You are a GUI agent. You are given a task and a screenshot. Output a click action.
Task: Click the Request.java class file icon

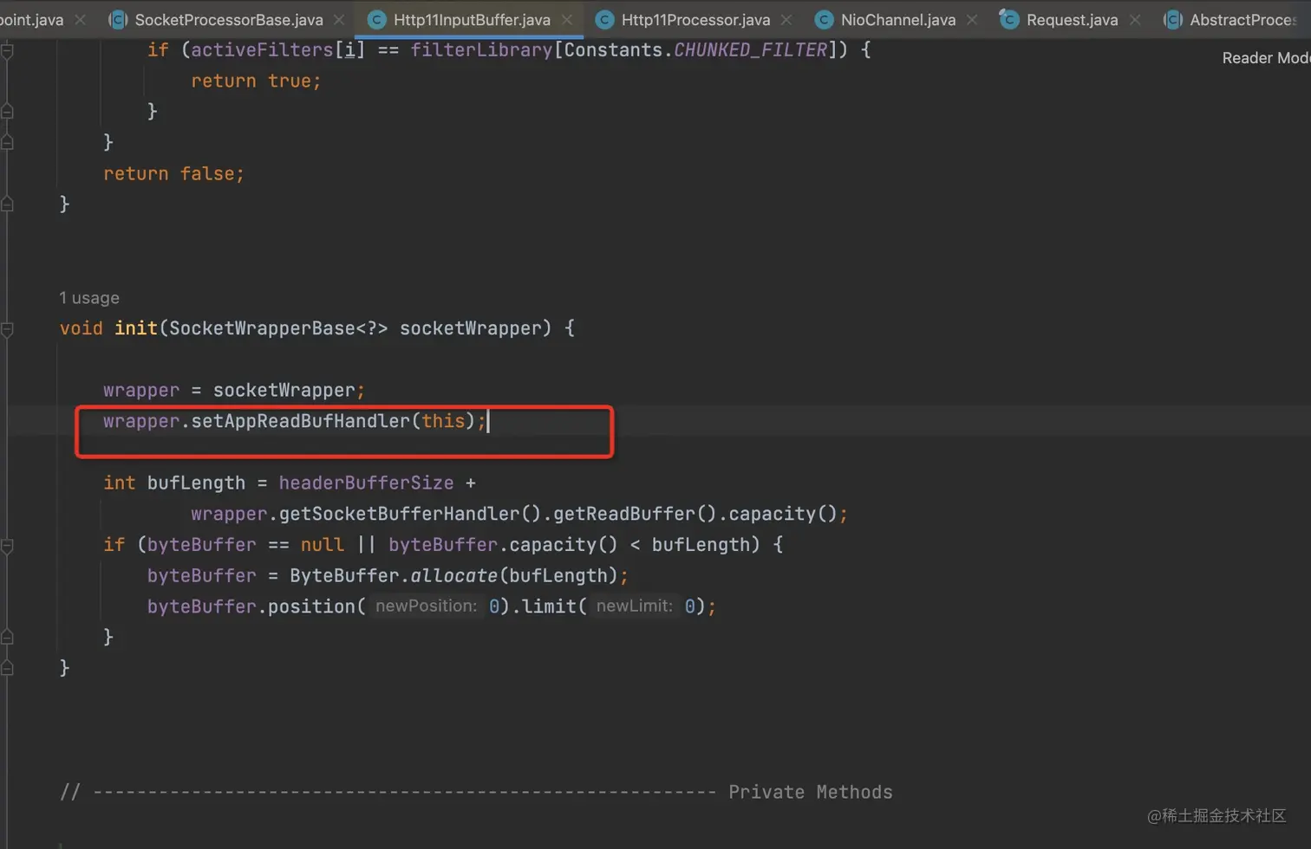coord(1009,19)
